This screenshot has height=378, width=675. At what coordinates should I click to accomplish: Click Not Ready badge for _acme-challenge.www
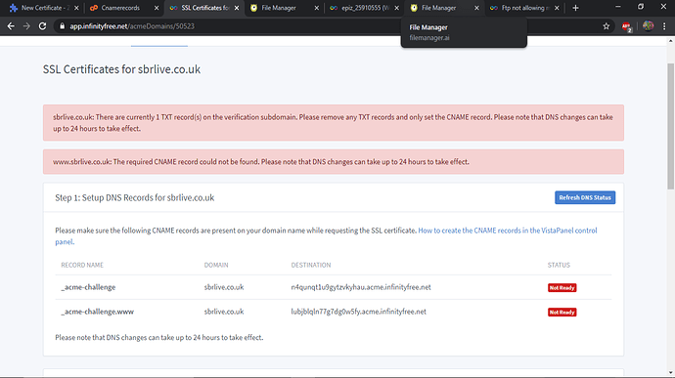coord(562,313)
